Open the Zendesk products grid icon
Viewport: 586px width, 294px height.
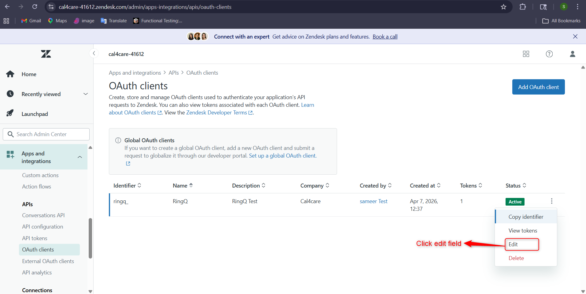pyautogui.click(x=526, y=54)
